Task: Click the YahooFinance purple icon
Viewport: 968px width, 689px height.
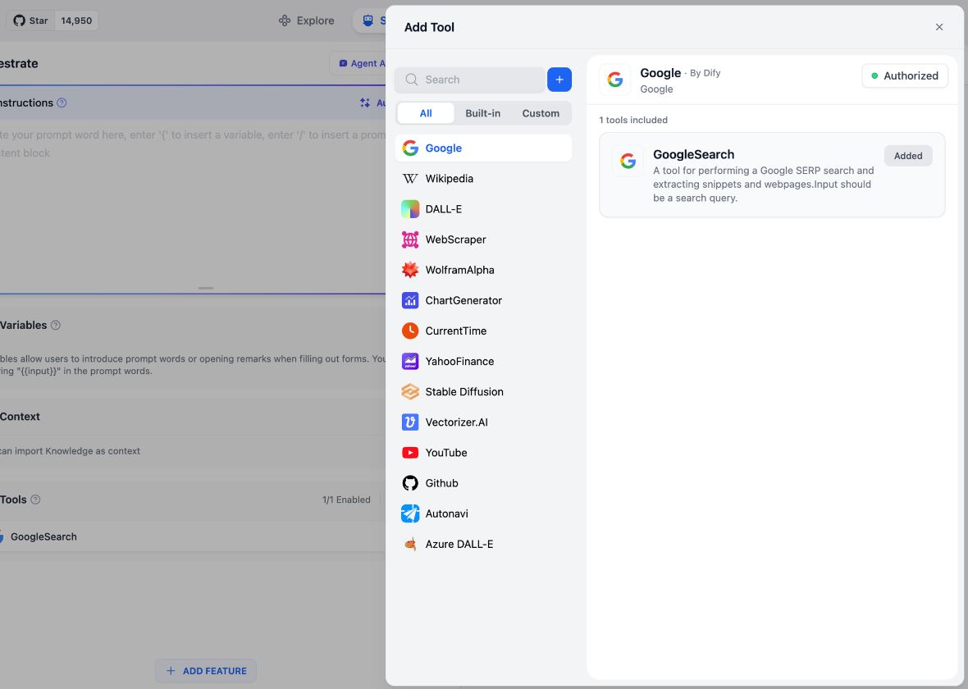Action: 410,361
